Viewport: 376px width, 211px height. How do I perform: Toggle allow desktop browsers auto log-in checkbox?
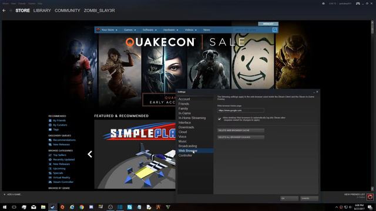(219, 119)
